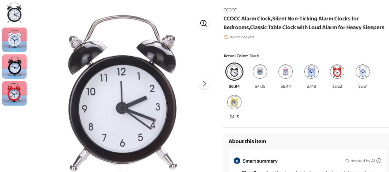Click the zoom magnifier icon on product image
This screenshot has height=172, width=389.
204,23
